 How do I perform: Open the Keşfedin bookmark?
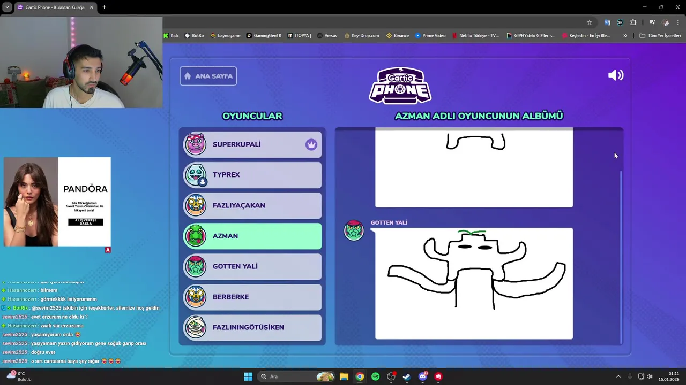(586, 36)
